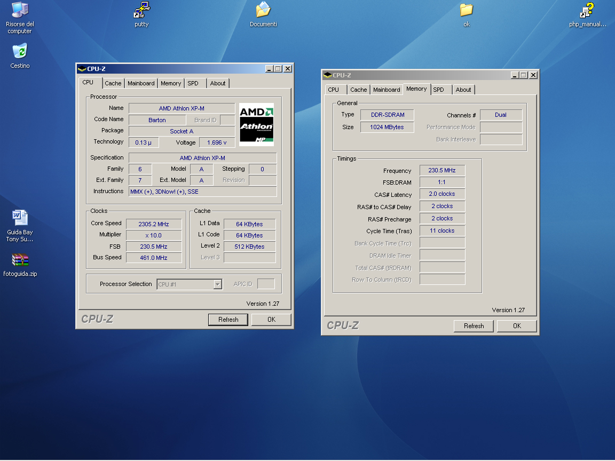
Task: Click the Family value 6
Action: tap(140, 169)
